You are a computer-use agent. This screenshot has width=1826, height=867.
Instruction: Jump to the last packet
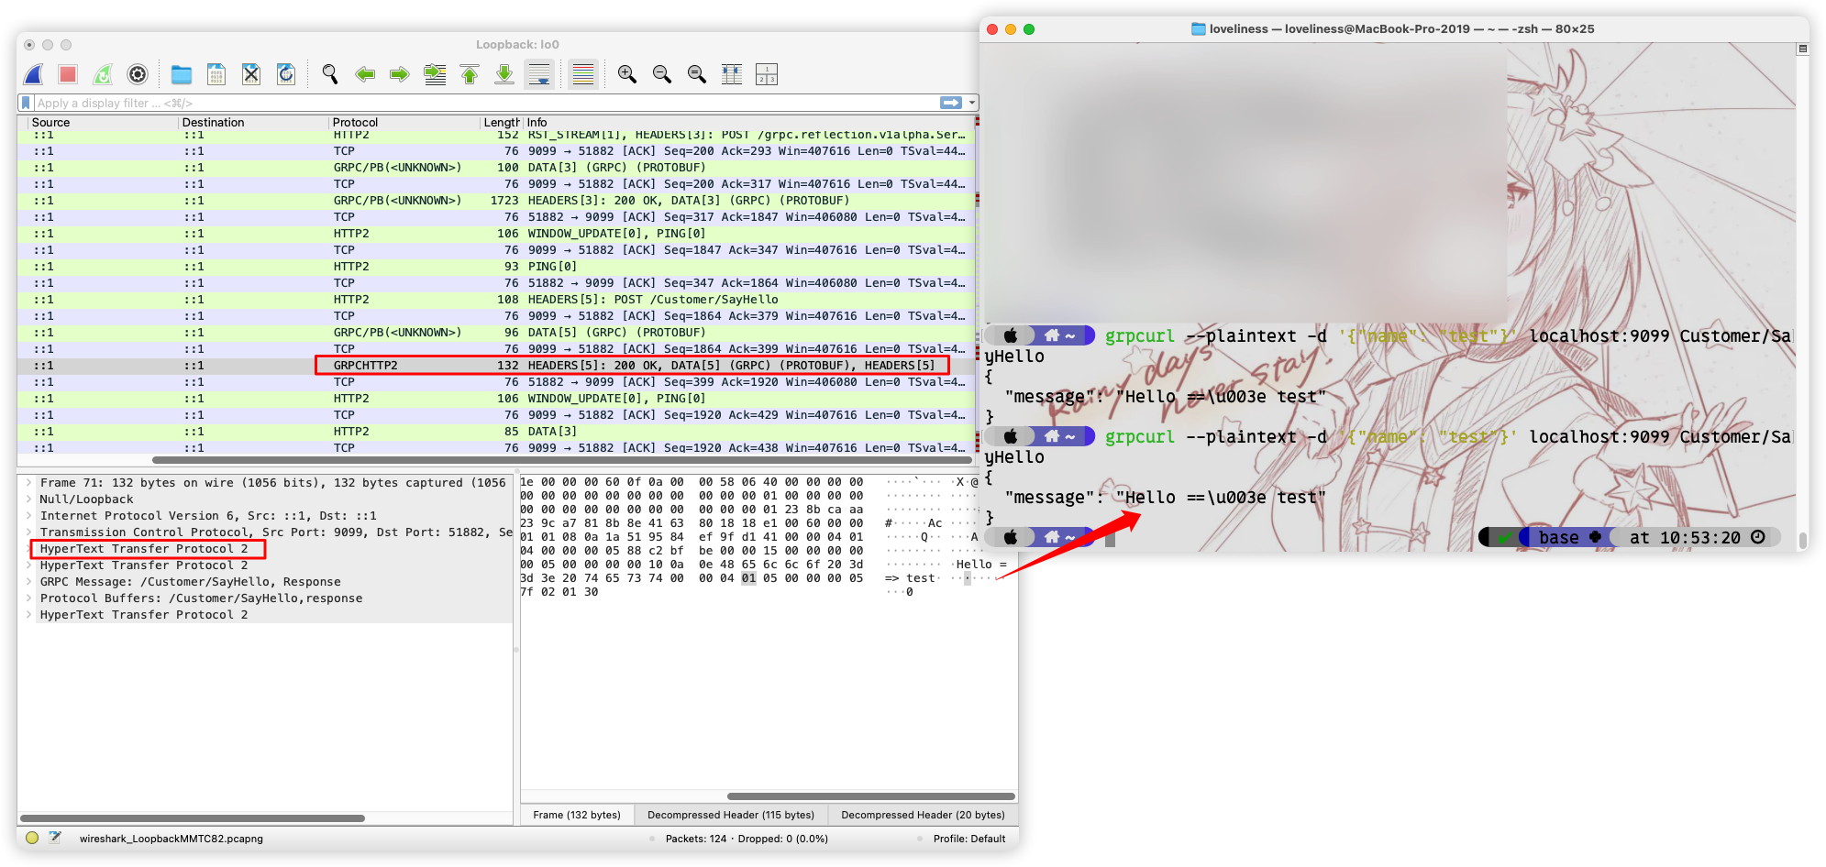(x=504, y=75)
